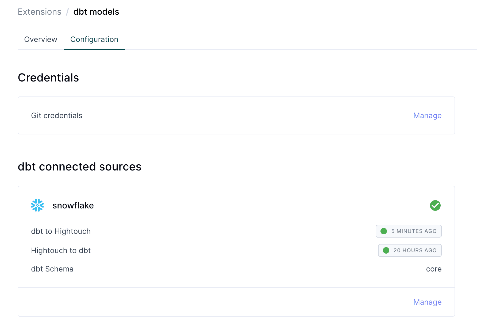
Task: Click the Hightouch to dbt row label
Action: pyautogui.click(x=61, y=250)
